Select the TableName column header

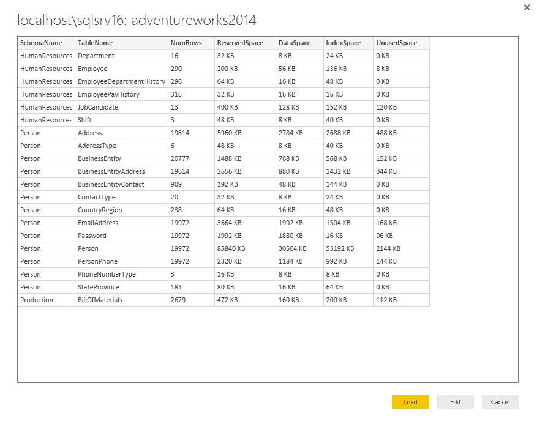click(x=122, y=43)
